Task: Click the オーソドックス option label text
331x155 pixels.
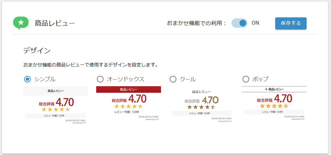Action: pos(126,79)
